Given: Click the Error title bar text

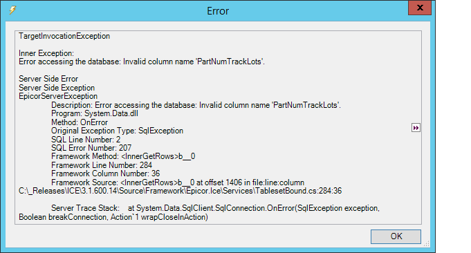Looking at the screenshot, I should coord(218,11).
